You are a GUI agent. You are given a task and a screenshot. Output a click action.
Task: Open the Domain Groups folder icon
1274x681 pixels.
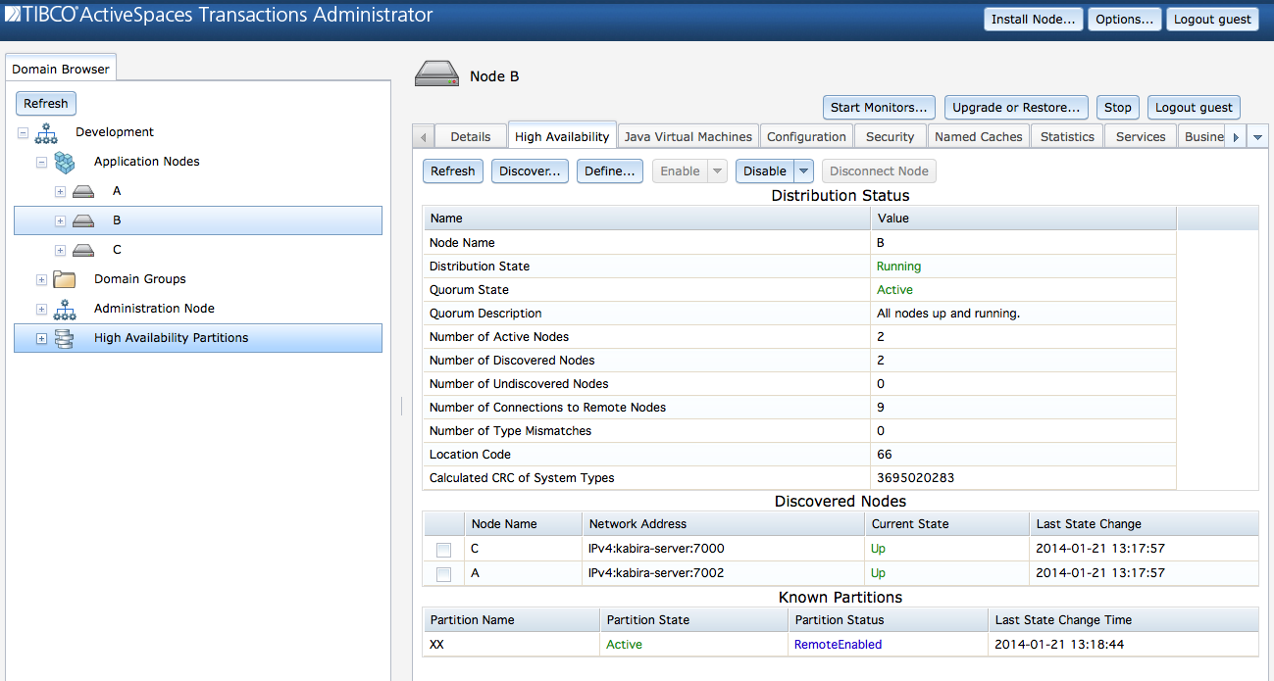pyautogui.click(x=64, y=279)
